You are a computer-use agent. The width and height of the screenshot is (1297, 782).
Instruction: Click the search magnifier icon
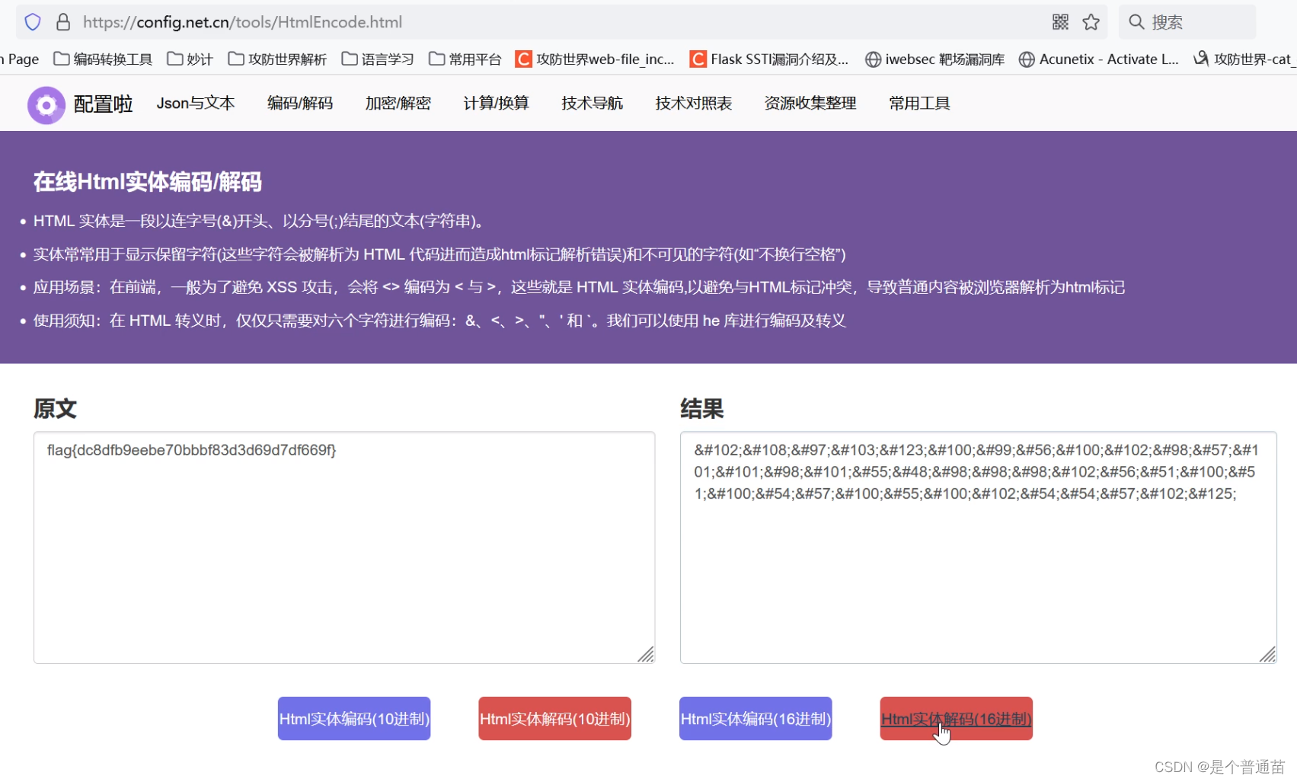1136,22
